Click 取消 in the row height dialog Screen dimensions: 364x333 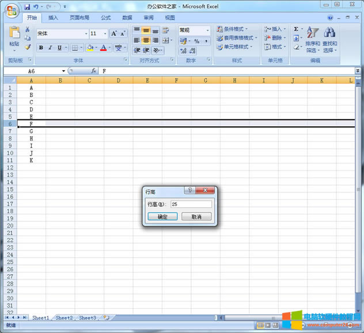(x=196, y=217)
